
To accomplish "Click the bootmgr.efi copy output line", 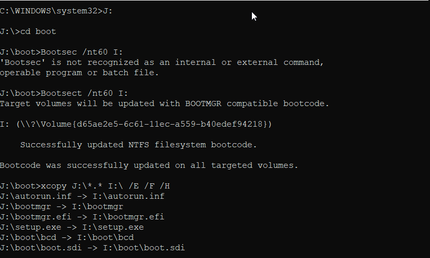I will pyautogui.click(x=82, y=217).
